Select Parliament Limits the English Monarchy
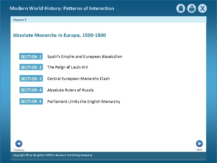Screen dimensions: 217x163 point(83,101)
